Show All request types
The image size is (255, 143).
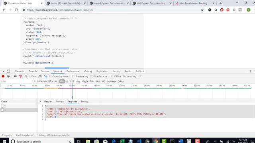pyautogui.click(x=56, y=81)
